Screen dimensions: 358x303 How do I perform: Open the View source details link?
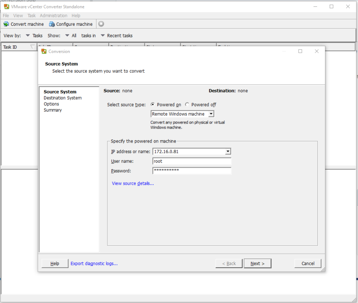[133, 183]
